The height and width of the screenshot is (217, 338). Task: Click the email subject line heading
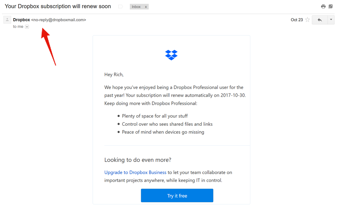[58, 6]
